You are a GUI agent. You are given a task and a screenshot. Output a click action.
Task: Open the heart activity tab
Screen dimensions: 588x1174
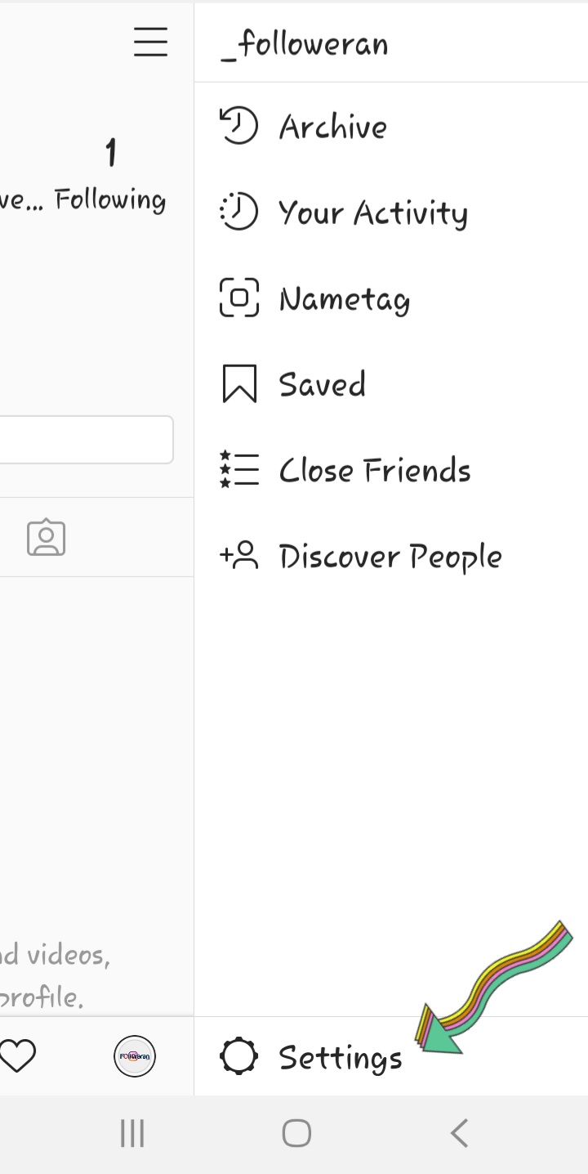pos(18,1056)
